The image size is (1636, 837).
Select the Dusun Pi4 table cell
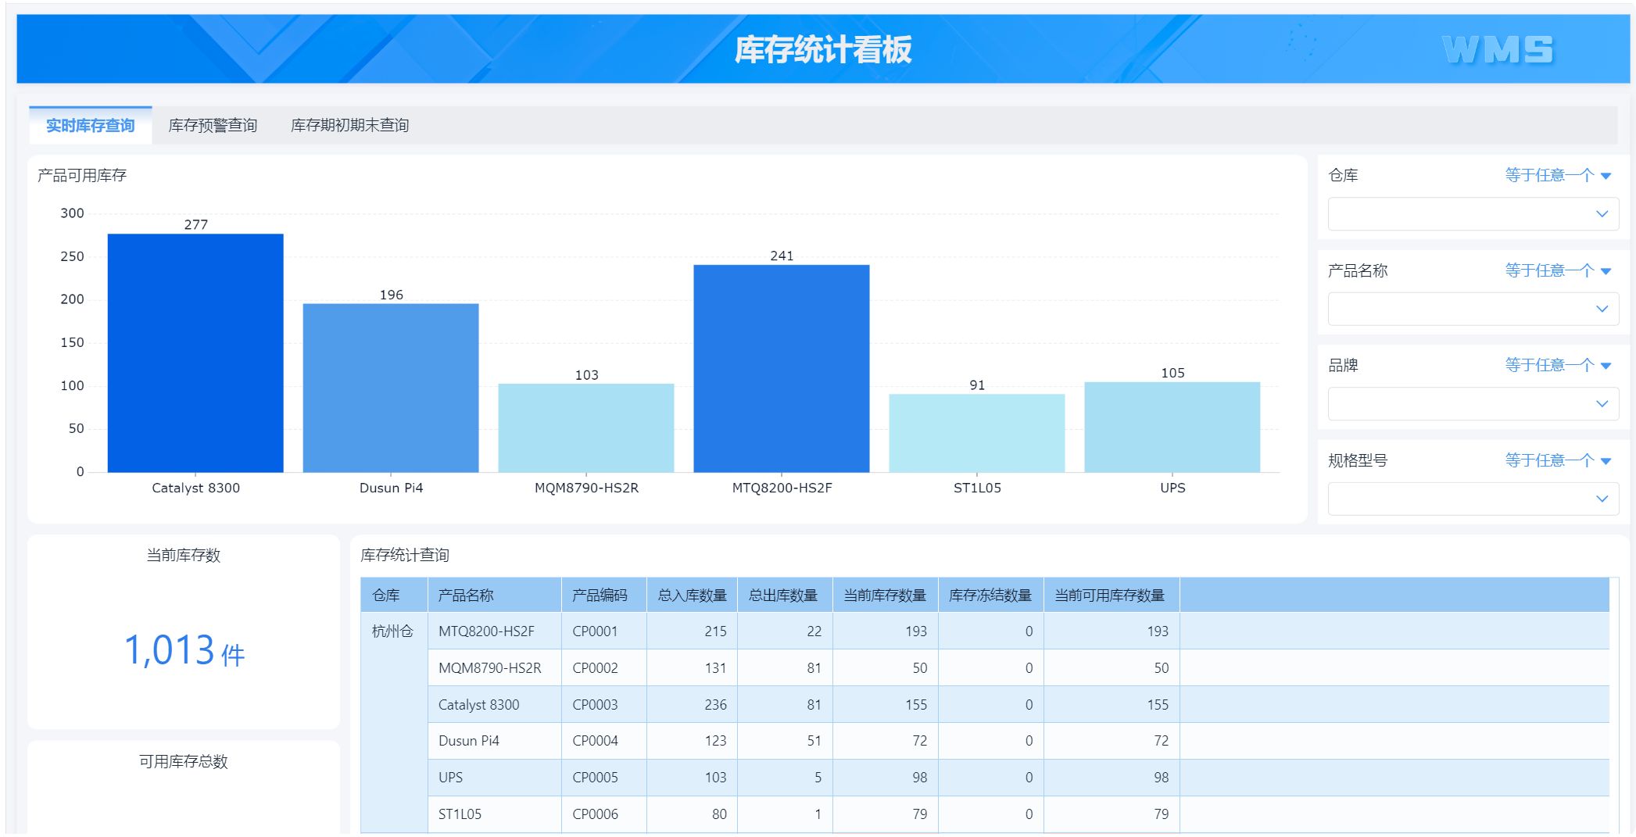(494, 740)
